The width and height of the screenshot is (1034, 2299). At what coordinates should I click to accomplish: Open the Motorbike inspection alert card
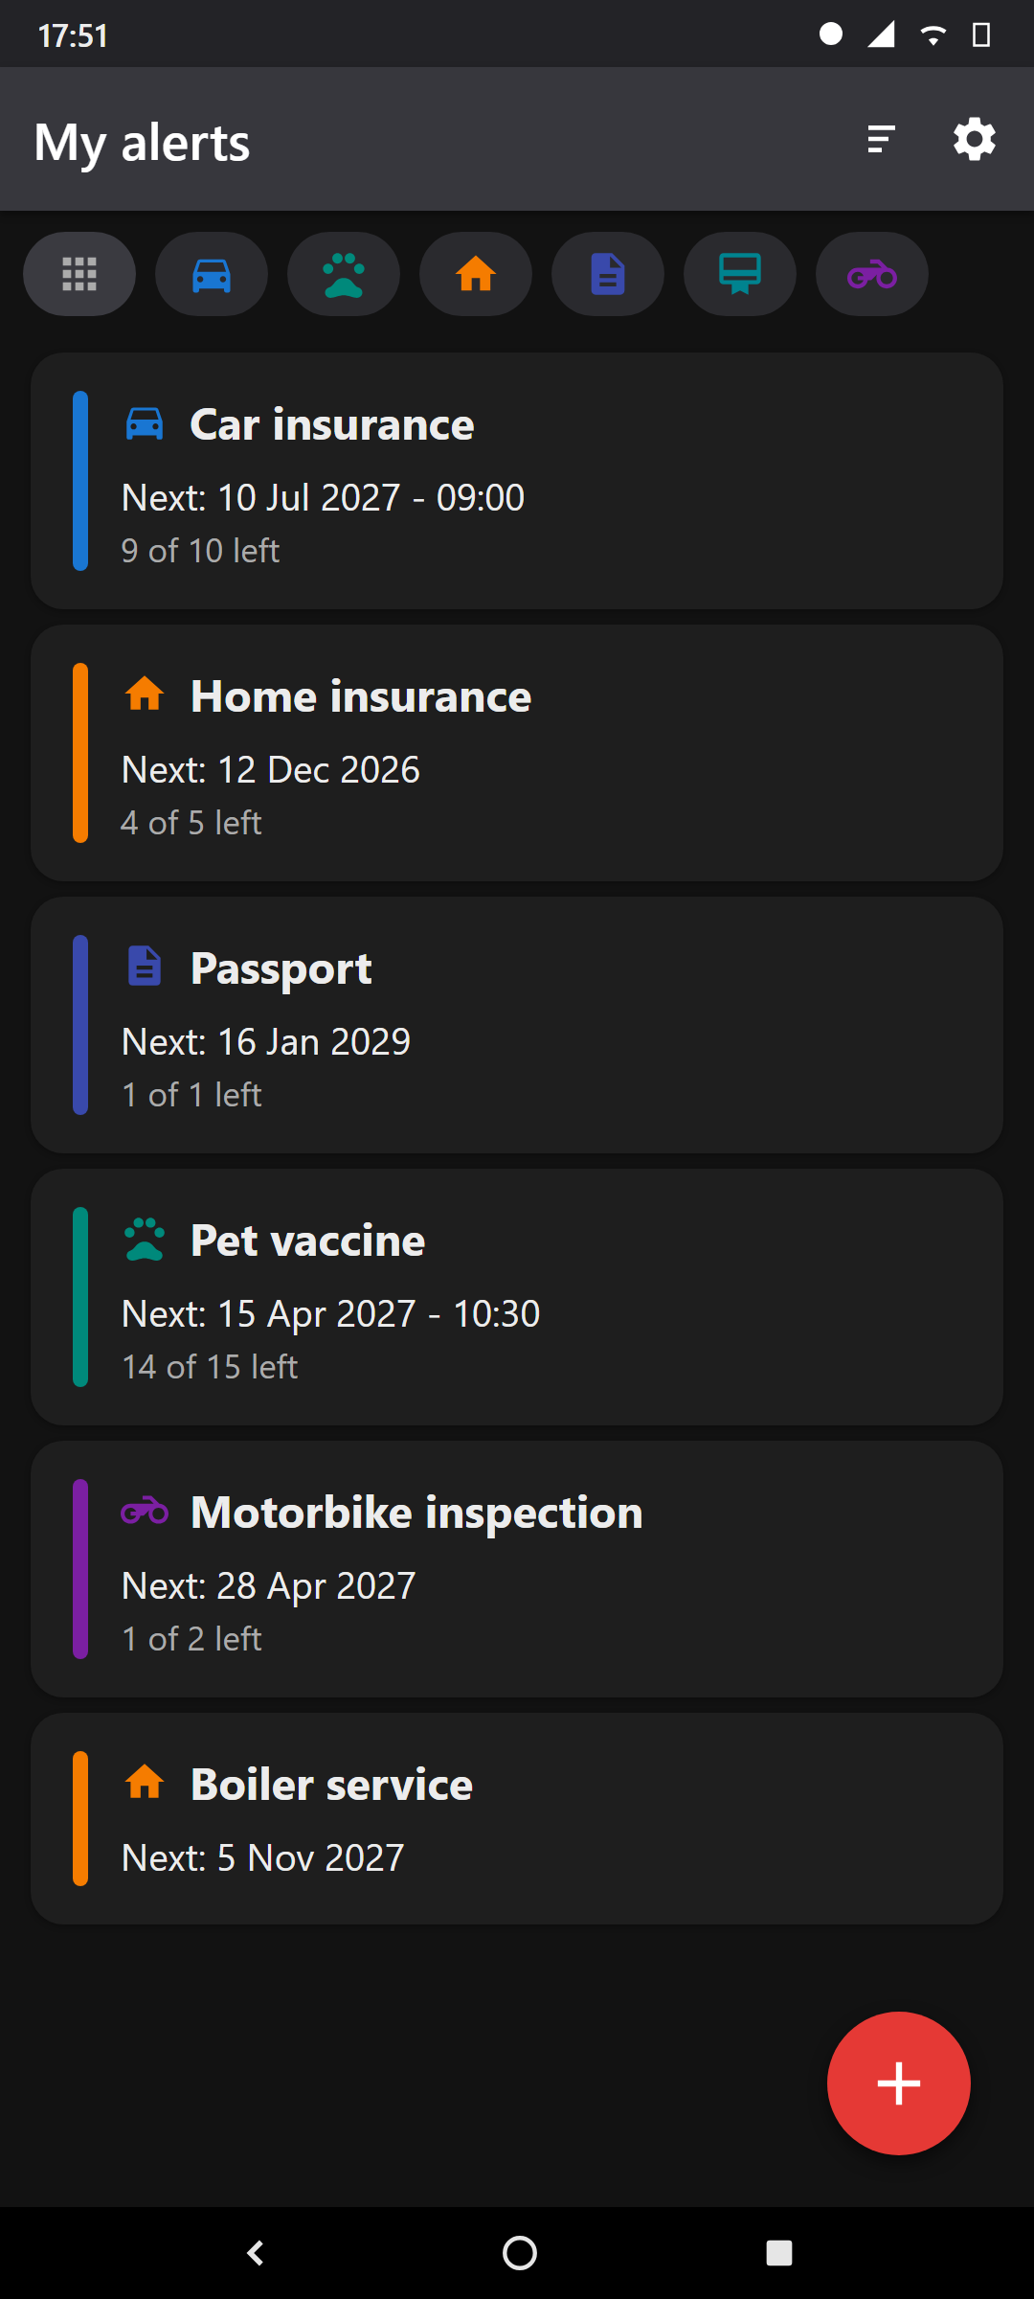click(517, 1569)
